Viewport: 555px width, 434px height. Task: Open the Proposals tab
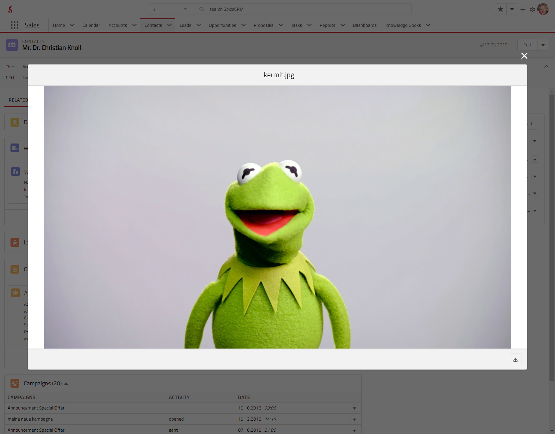[x=263, y=25]
